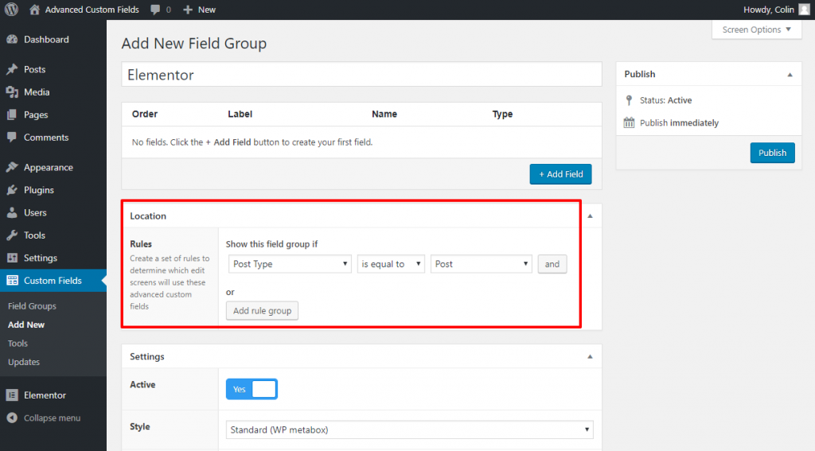
Task: Collapse the Publish panel with its arrow
Action: [x=790, y=74]
